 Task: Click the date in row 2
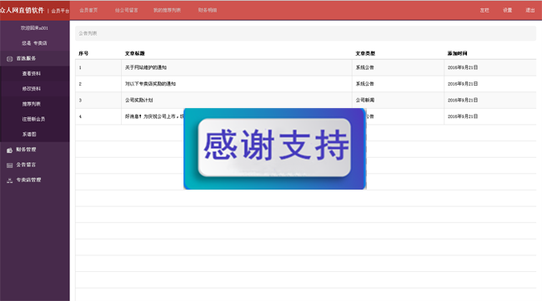coord(463,84)
